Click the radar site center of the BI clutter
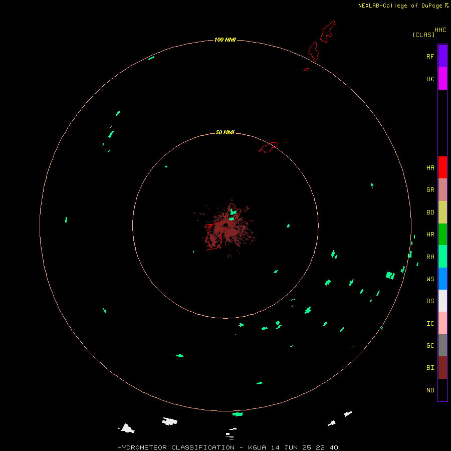Image resolution: width=451 pixels, height=451 pixels. (226, 225)
